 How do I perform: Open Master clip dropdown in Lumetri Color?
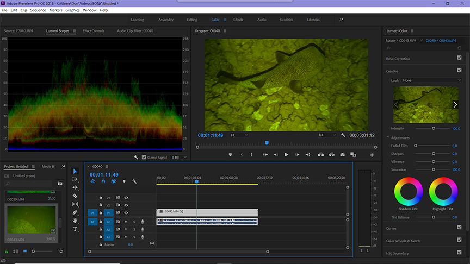click(x=422, y=40)
